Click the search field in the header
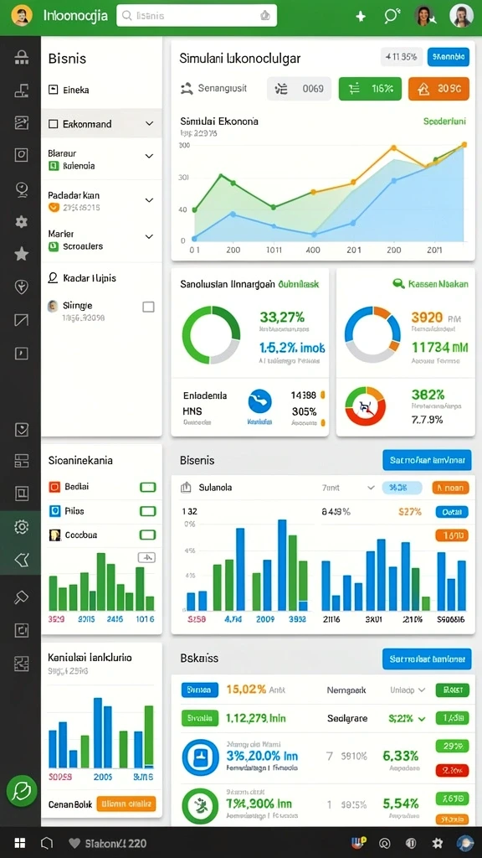482x858 pixels. tap(197, 17)
